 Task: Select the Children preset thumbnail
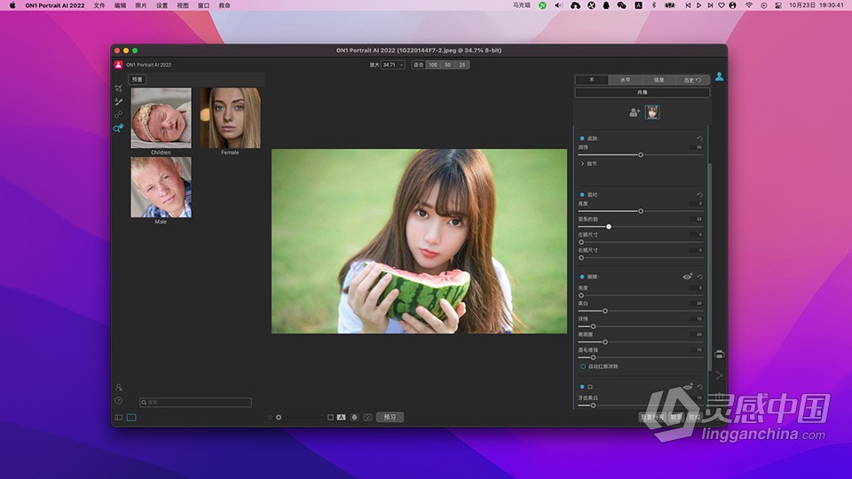pyautogui.click(x=161, y=118)
